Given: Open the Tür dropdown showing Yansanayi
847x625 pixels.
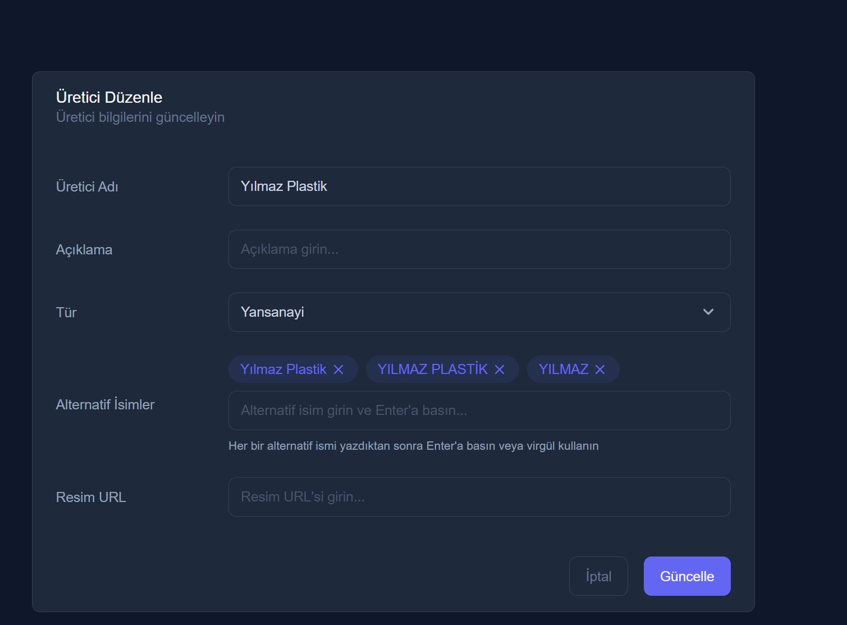Looking at the screenshot, I should (x=479, y=312).
